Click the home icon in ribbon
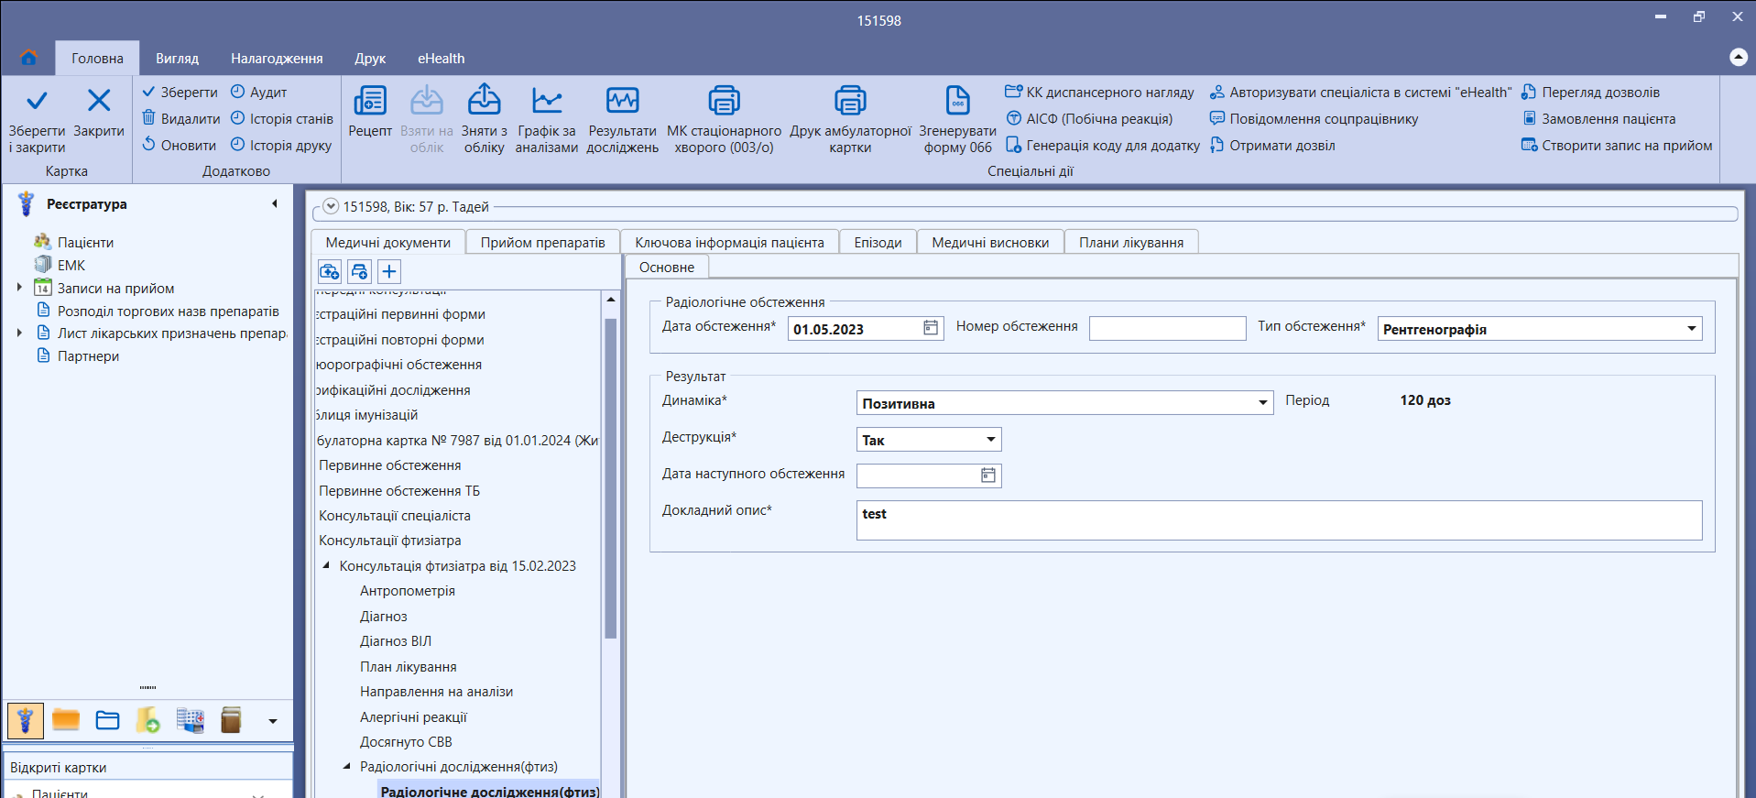Viewport: 1756px width, 798px height. tap(28, 58)
